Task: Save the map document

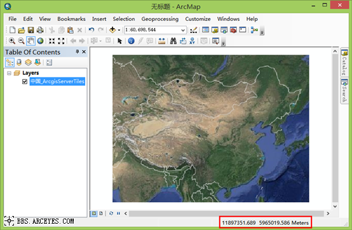Action: 30,30
